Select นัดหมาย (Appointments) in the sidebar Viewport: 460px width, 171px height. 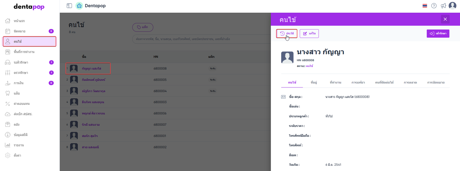click(19, 31)
